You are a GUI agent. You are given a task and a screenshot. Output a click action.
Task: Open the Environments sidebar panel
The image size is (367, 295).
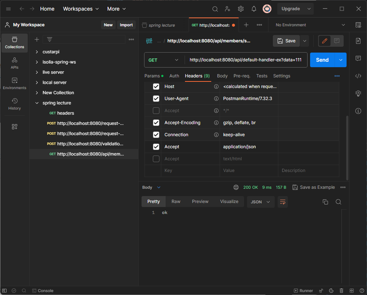coord(15,84)
